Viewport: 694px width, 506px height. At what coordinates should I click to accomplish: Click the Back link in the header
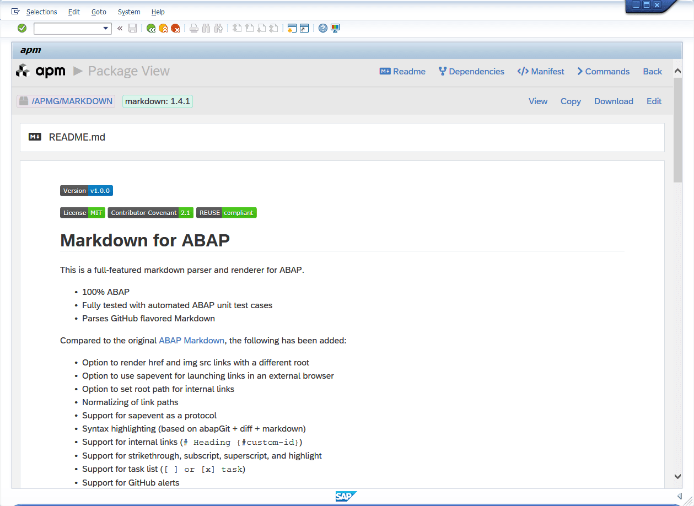(x=652, y=72)
